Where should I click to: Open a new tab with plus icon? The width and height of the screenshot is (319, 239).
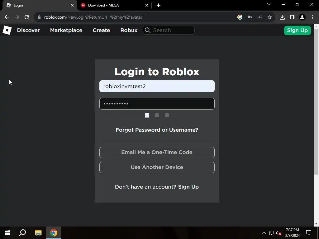(x=159, y=6)
